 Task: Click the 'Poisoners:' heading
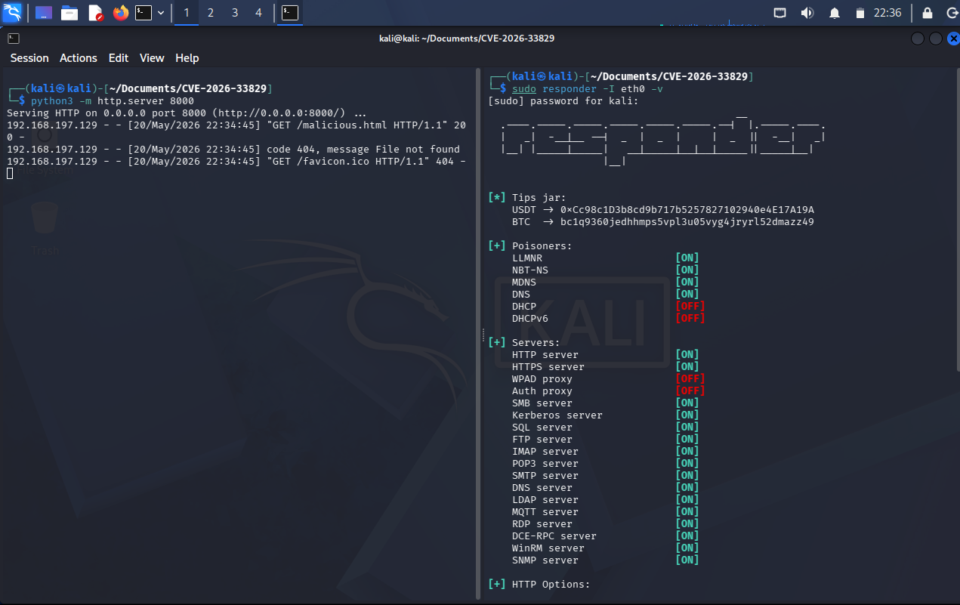[542, 245]
